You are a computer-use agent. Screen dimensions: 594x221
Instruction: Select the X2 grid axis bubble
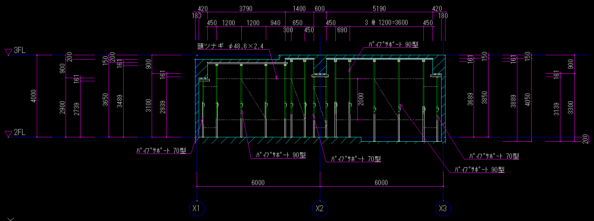tap(320, 208)
